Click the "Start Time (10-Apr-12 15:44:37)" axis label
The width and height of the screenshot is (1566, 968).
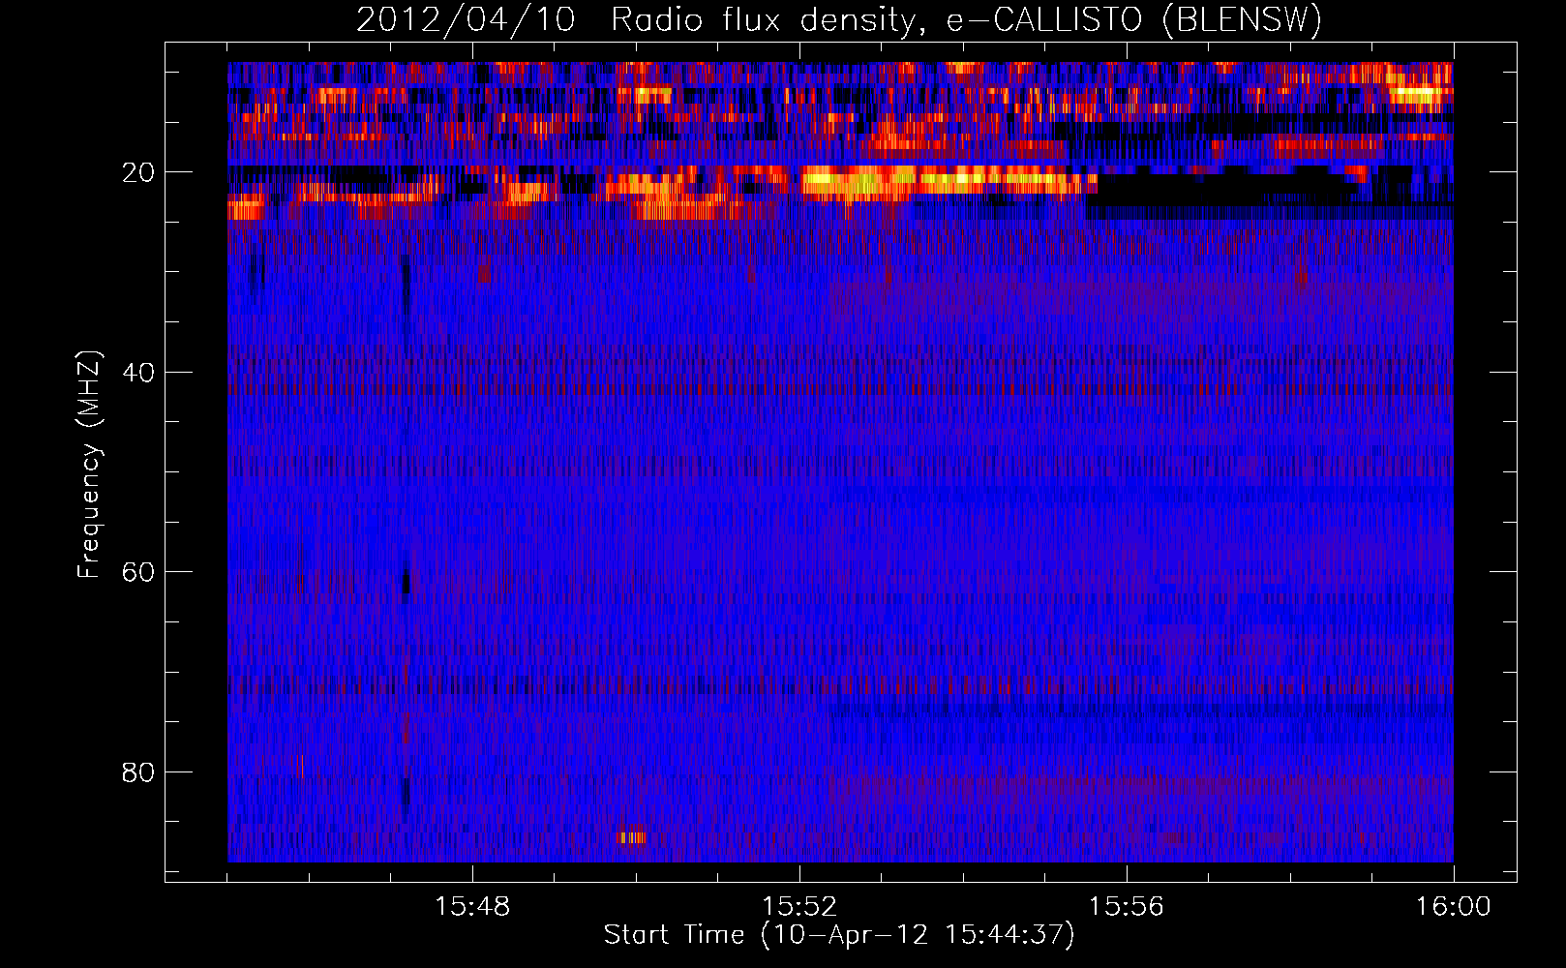click(839, 935)
